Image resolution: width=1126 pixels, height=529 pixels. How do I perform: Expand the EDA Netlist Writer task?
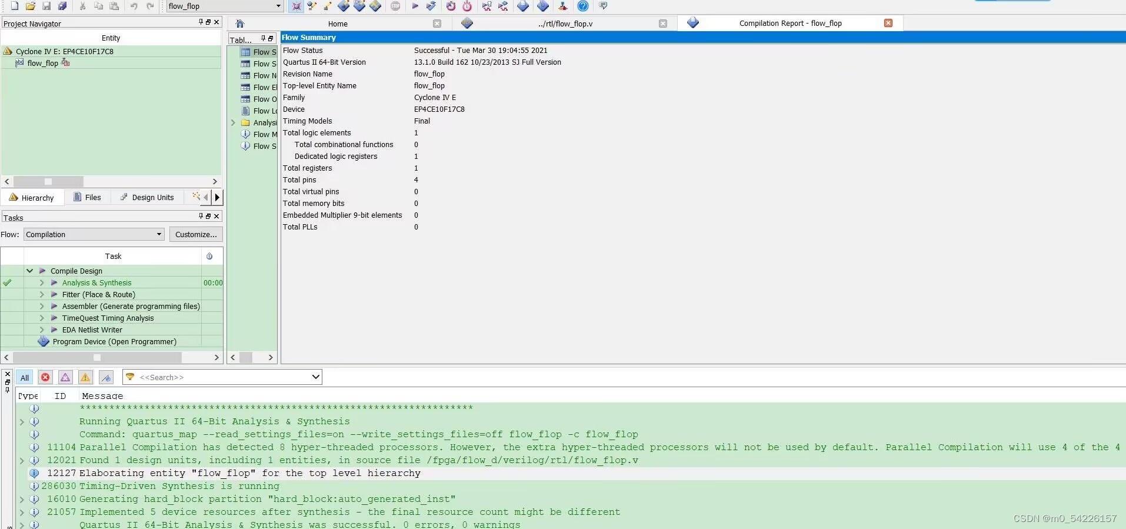42,330
